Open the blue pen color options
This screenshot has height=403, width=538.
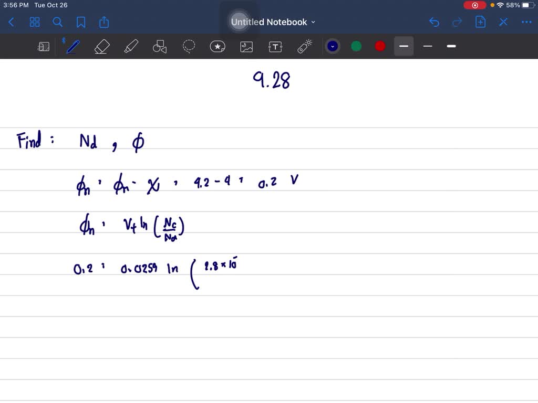tap(333, 46)
